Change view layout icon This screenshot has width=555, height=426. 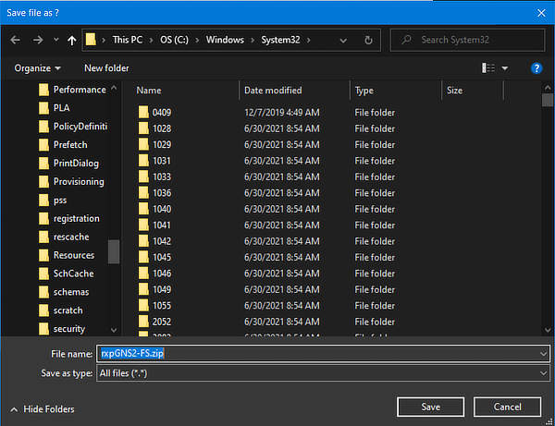(x=488, y=67)
